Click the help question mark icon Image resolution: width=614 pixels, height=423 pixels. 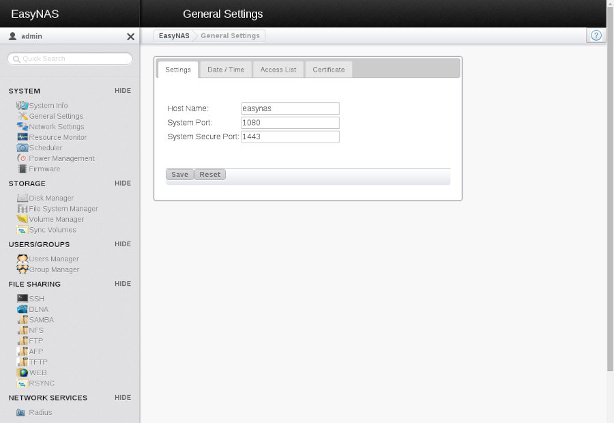(596, 35)
